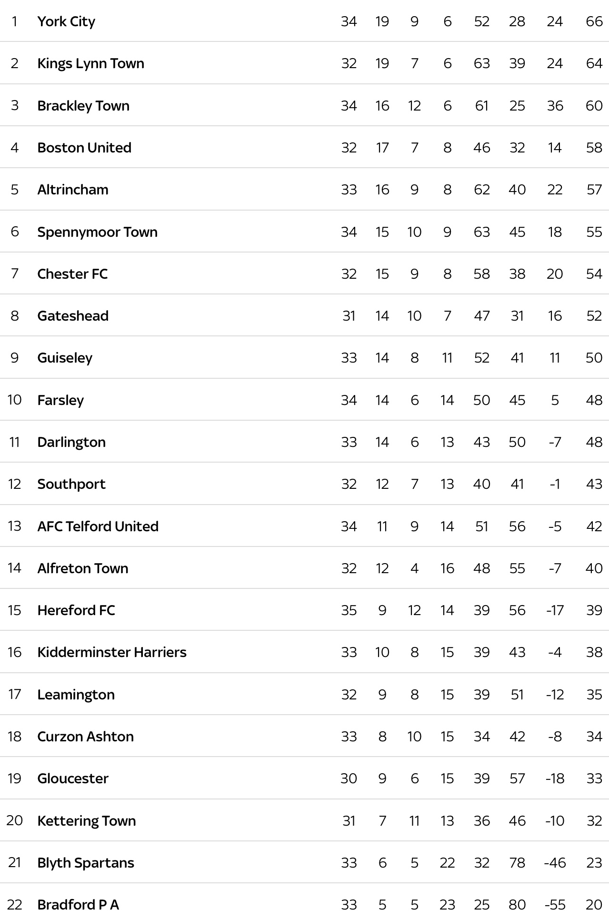Viewport: 609px width, 920px height.
Task: Click the Altrincham team name
Action: coord(73,190)
